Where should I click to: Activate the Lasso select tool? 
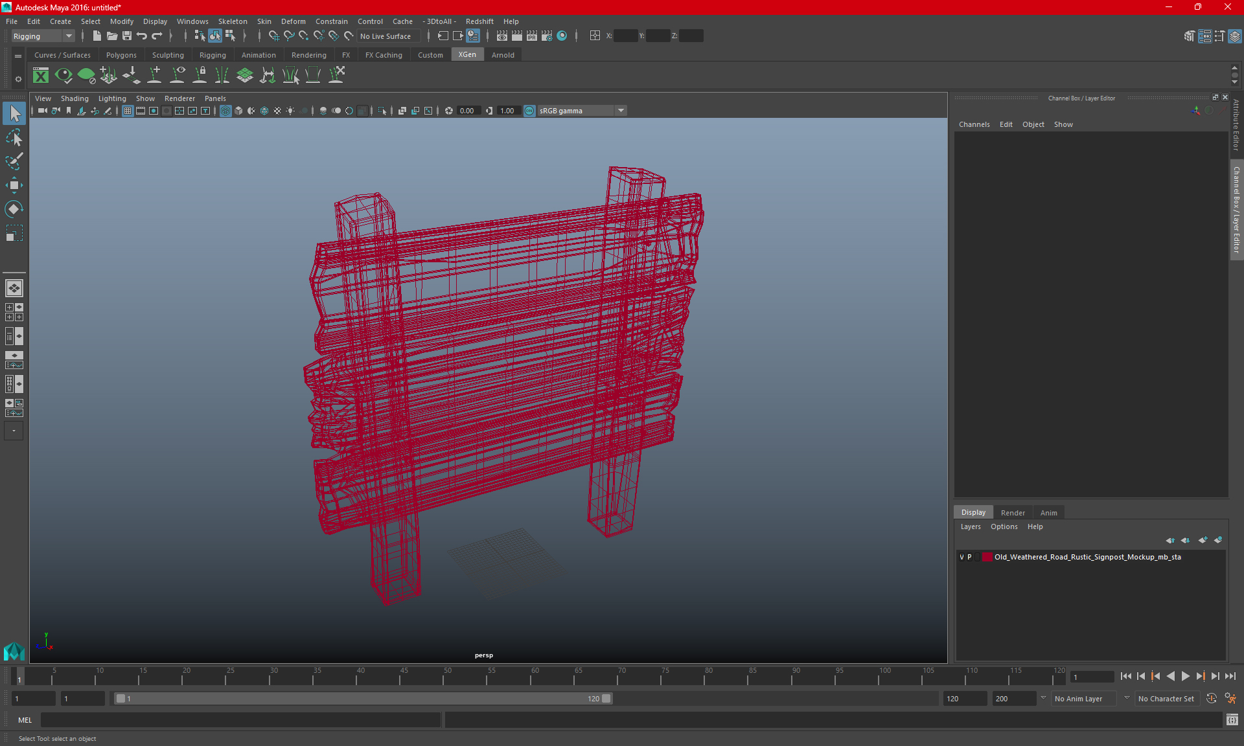click(14, 137)
